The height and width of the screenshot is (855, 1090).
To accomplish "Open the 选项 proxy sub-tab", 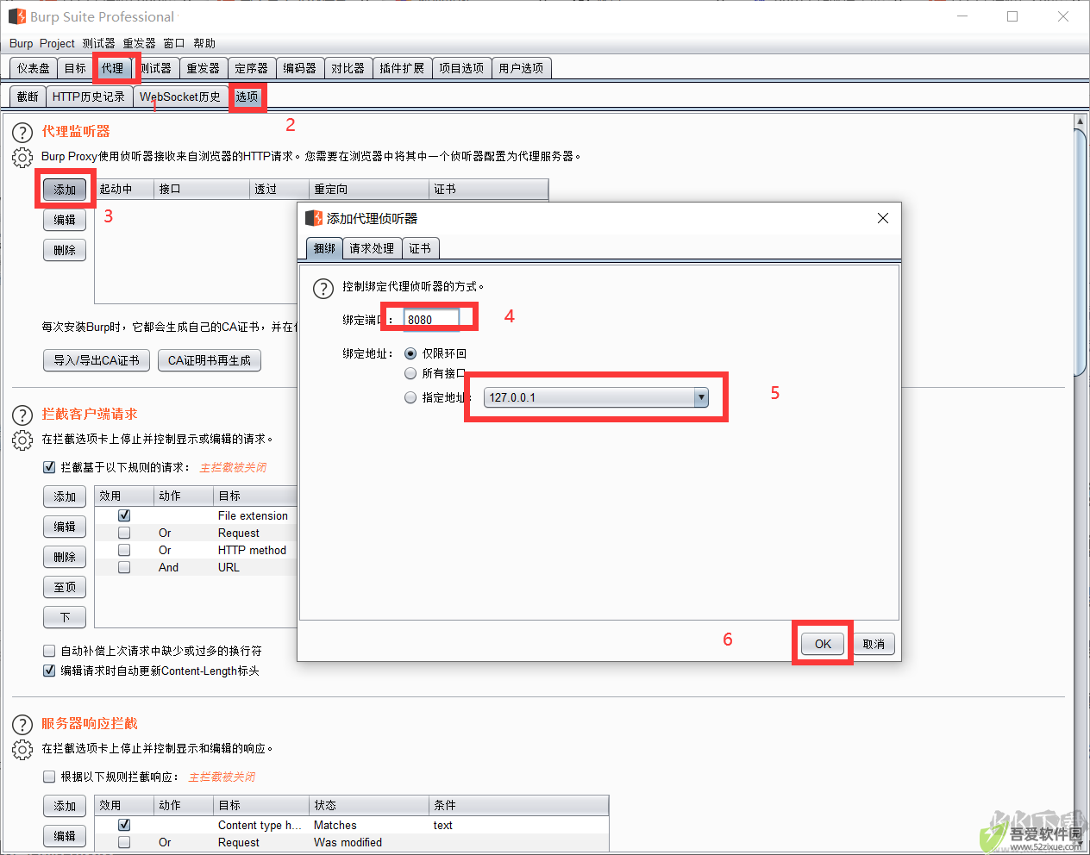I will click(247, 97).
